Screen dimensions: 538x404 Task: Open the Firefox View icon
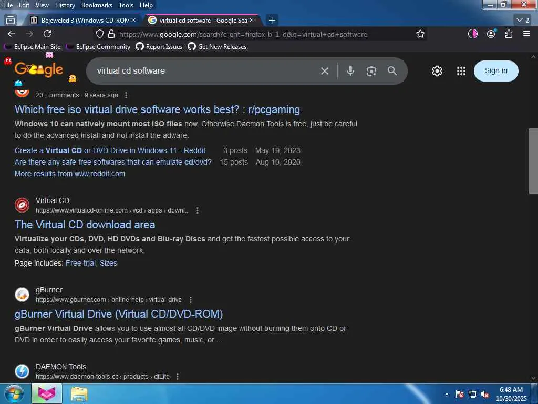11,21
